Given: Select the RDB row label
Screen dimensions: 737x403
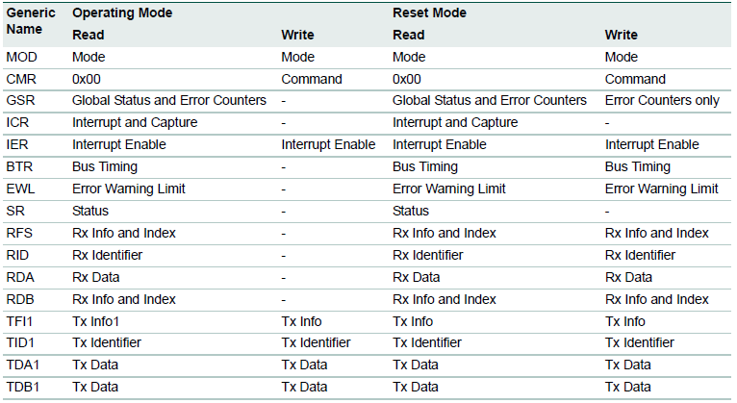Looking at the screenshot, I should 20,299.
